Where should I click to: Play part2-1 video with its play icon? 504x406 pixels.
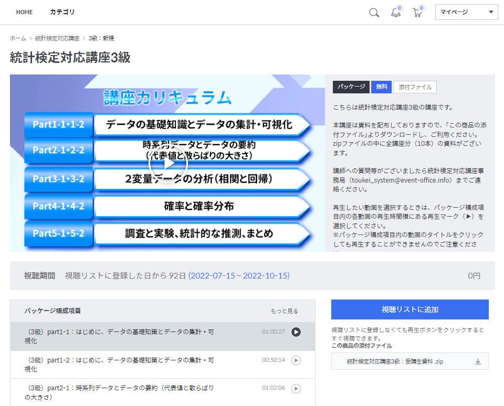click(296, 389)
